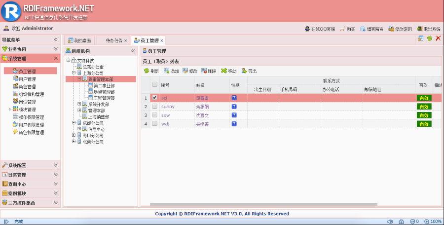Select 员工管理 in the navigation menu

pyautogui.click(x=30, y=71)
